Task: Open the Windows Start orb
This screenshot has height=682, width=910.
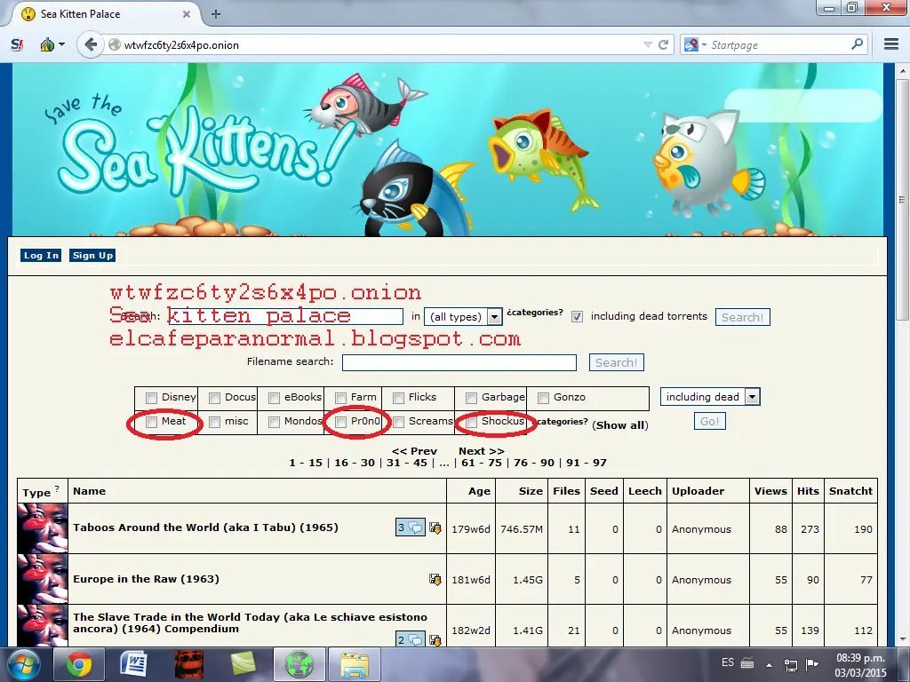Action: (23, 664)
